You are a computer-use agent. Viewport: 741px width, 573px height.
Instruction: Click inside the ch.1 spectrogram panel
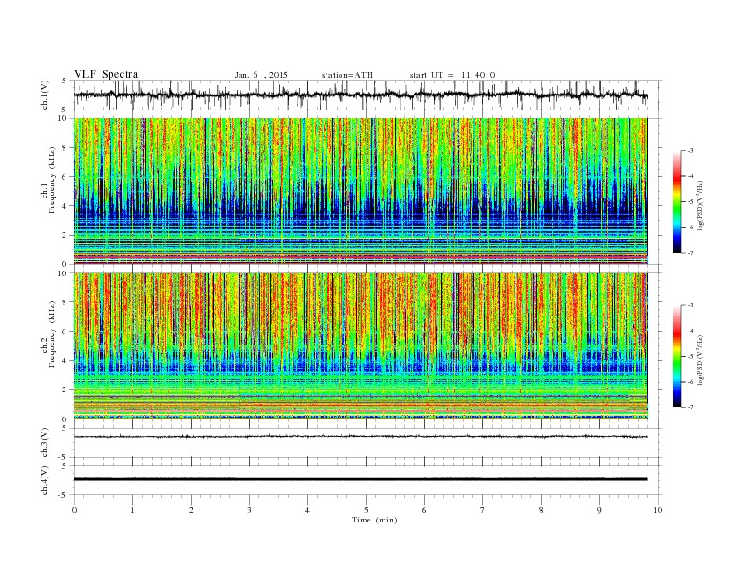(360, 191)
